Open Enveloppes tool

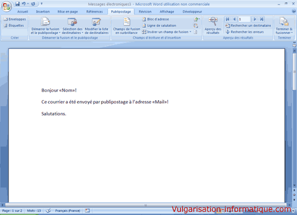tap(15, 19)
